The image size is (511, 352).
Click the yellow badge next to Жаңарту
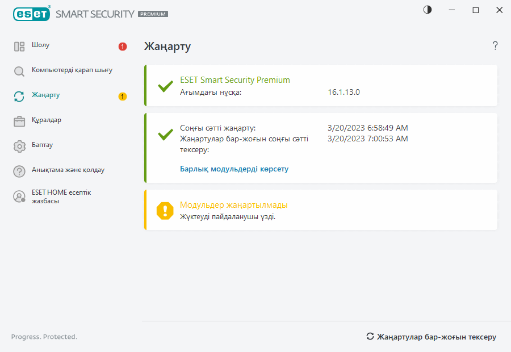tap(123, 97)
